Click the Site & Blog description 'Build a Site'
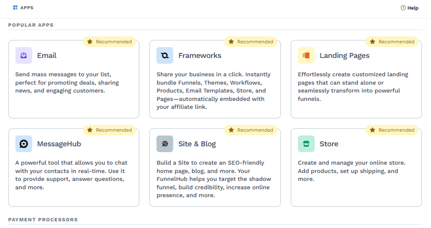 [x=214, y=179]
